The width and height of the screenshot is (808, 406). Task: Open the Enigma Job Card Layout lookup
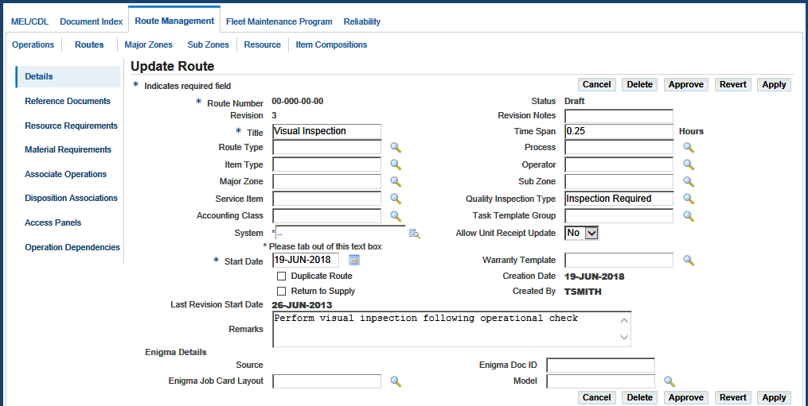395,381
